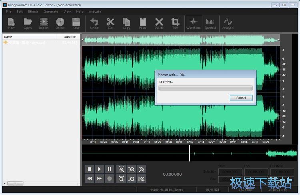Open the Effects menu
This screenshot has height=195, width=300.
tap(33, 12)
